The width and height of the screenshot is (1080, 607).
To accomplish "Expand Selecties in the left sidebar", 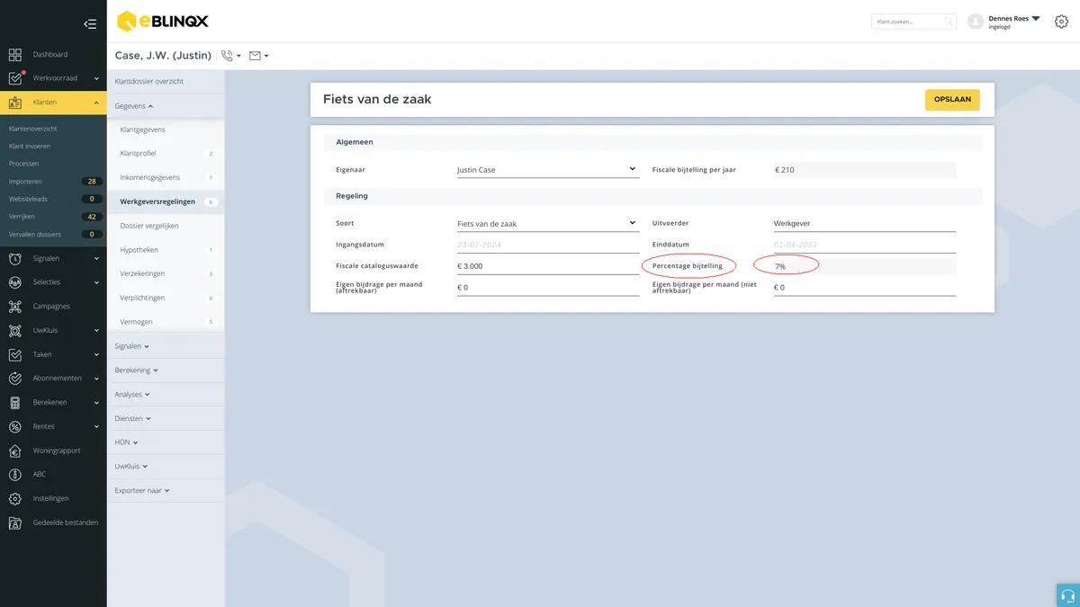I will (96, 282).
